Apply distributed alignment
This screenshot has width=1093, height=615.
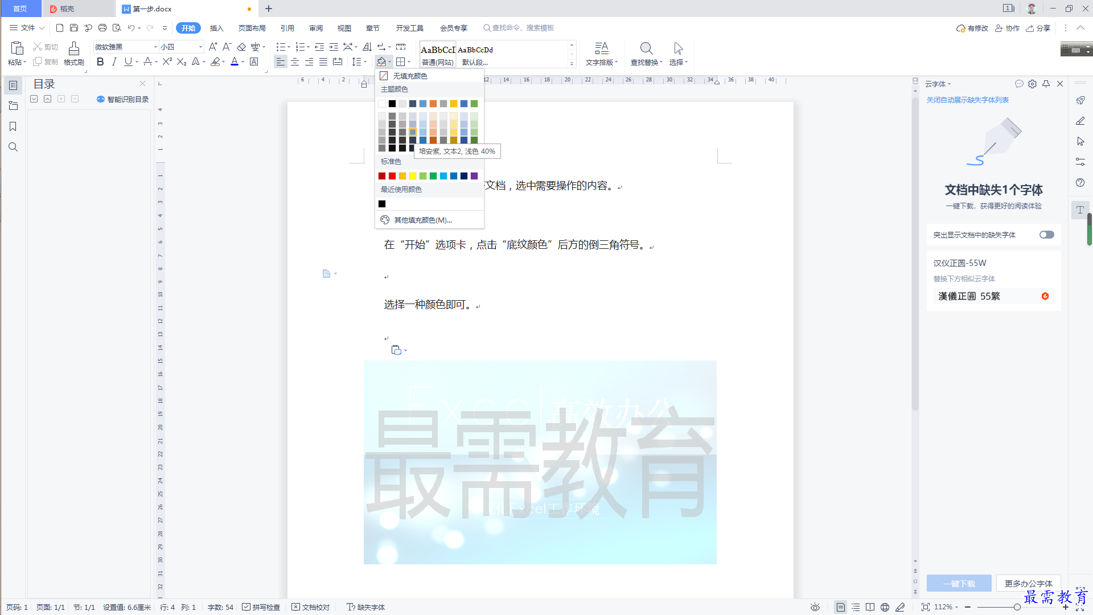click(338, 62)
